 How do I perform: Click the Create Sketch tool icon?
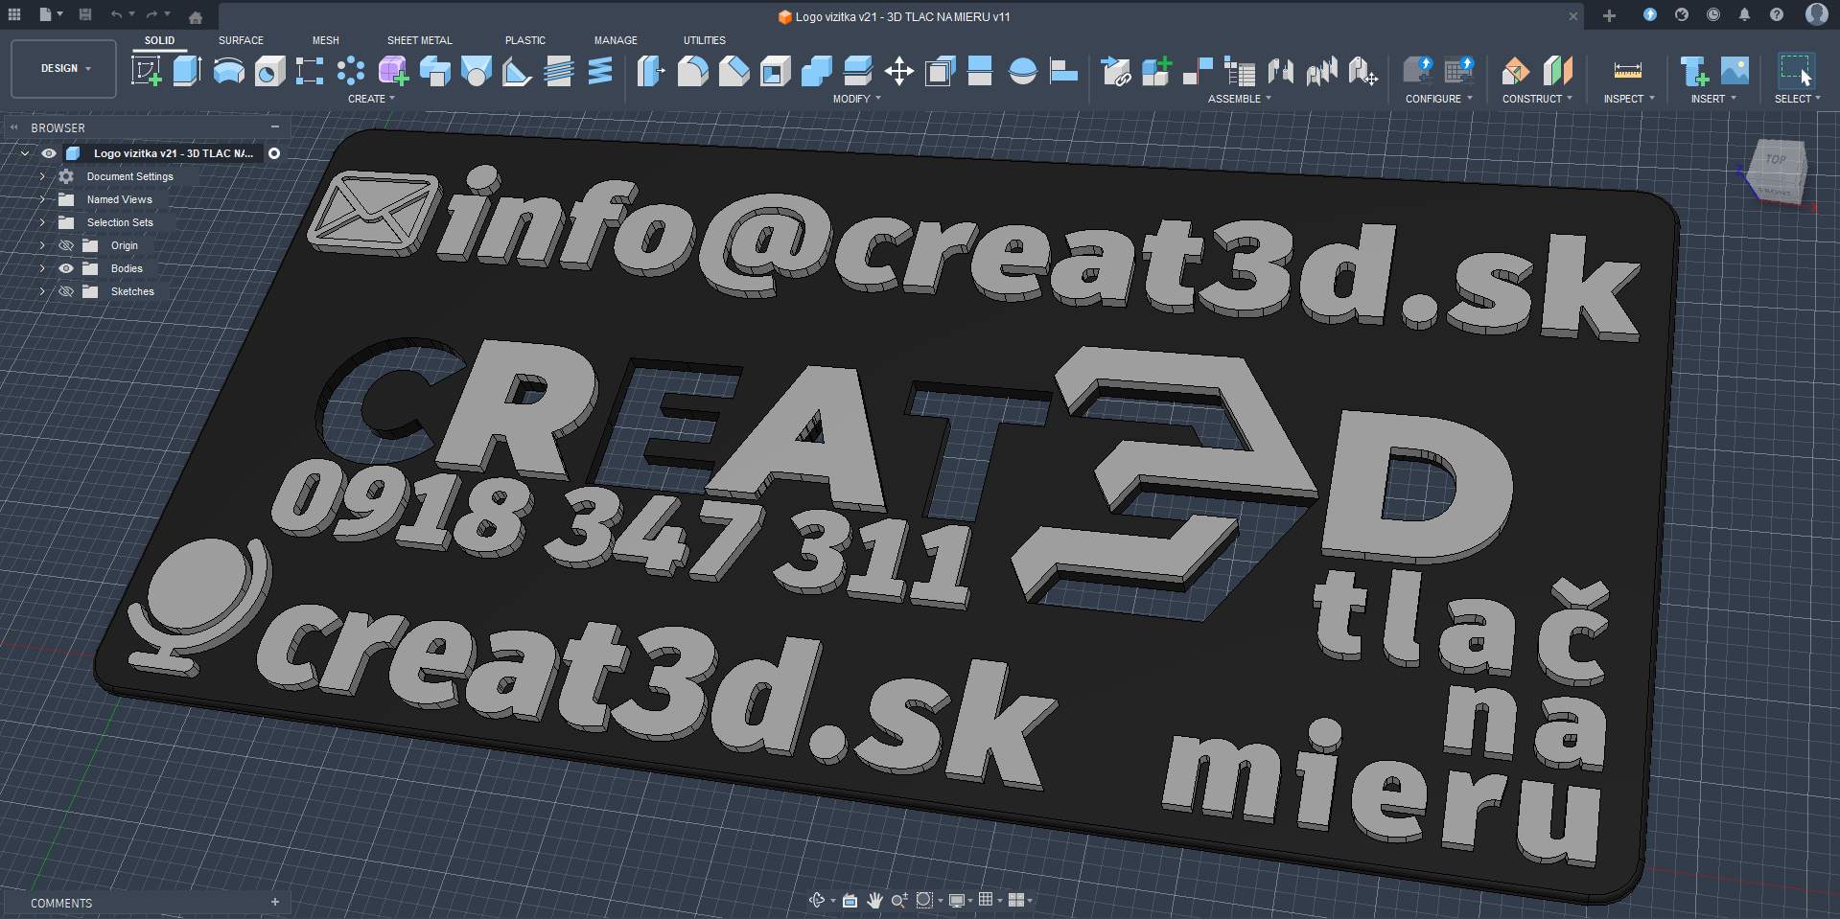pyautogui.click(x=147, y=71)
